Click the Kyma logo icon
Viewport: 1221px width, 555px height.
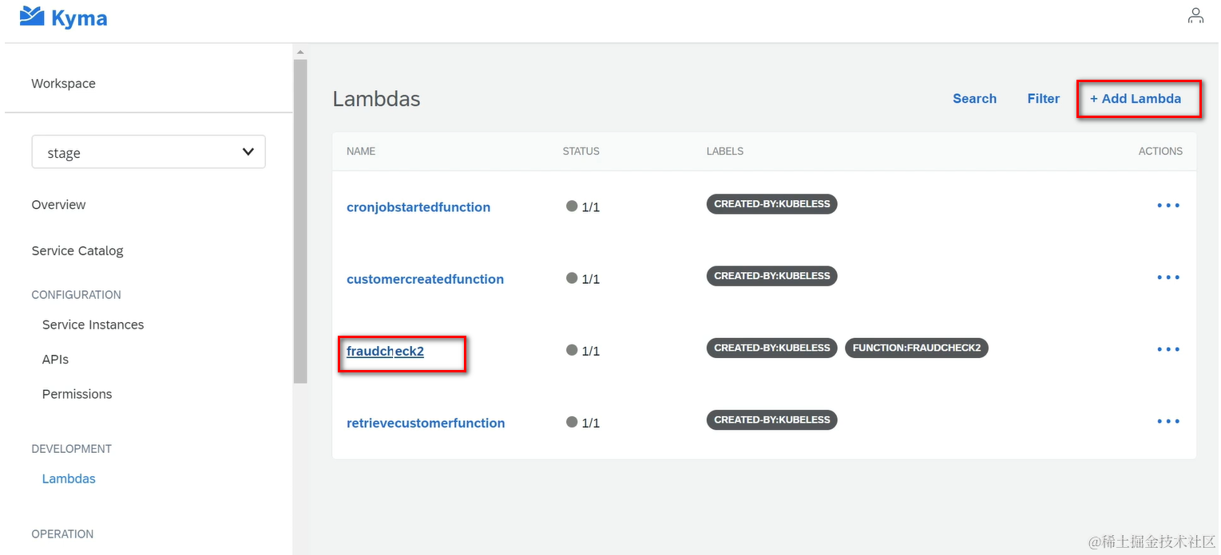[x=32, y=16]
